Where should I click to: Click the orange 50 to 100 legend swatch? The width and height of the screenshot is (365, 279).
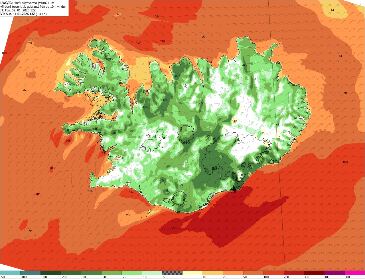coord(253,273)
